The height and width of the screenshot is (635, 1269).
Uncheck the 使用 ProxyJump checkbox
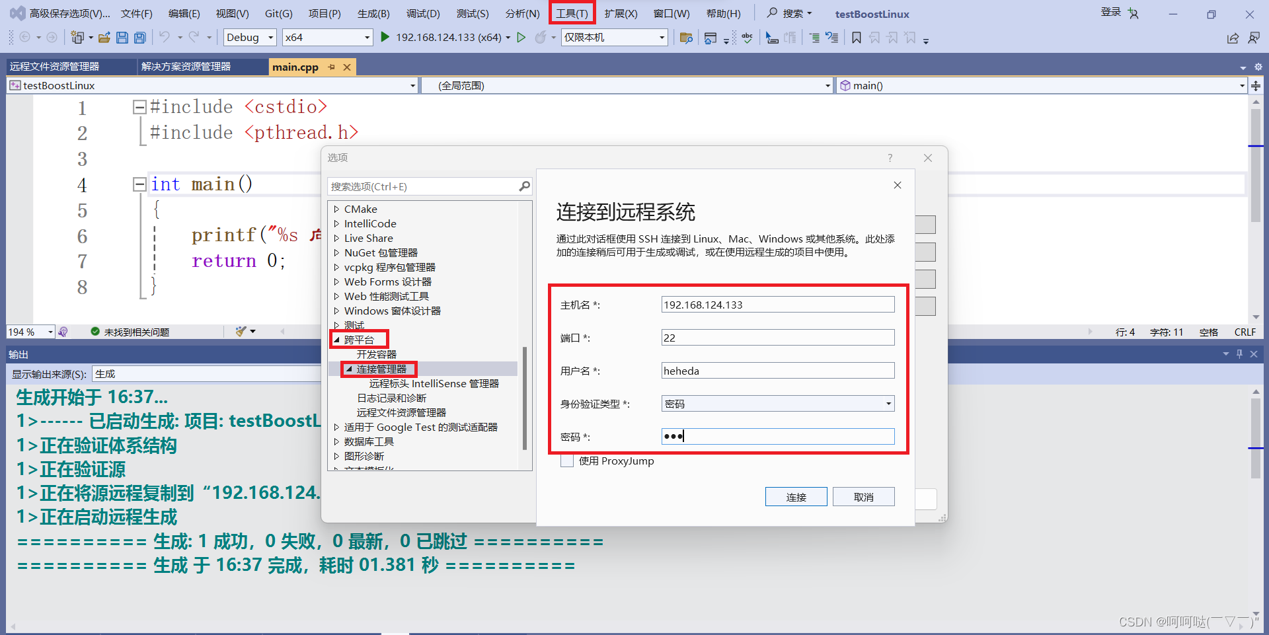(x=566, y=461)
